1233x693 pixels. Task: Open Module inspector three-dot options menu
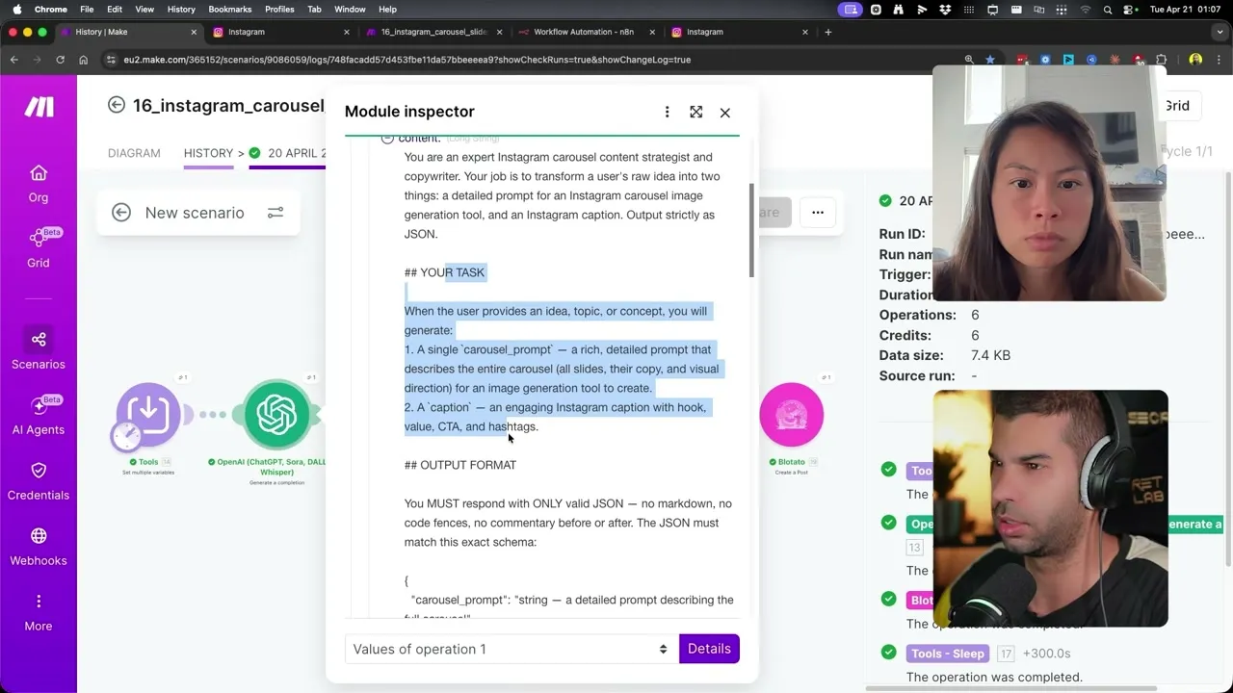[667, 112]
